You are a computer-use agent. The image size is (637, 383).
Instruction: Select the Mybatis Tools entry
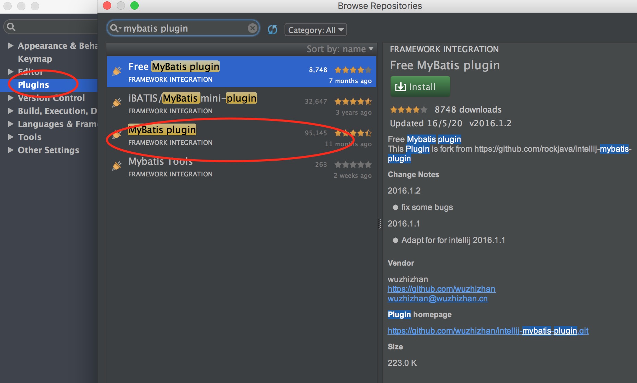click(x=241, y=166)
